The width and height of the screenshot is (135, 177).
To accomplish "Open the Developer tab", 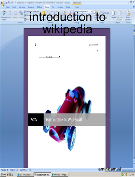I will (x=60, y=7).
